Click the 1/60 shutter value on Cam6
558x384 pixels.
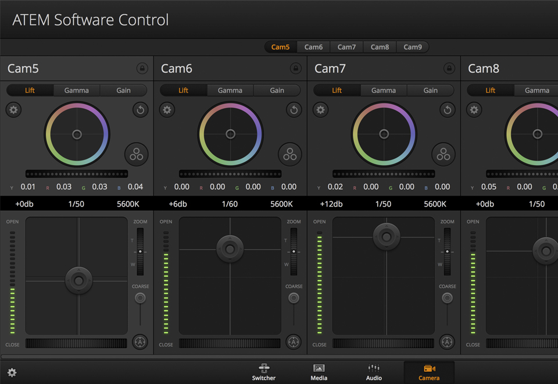[230, 204]
